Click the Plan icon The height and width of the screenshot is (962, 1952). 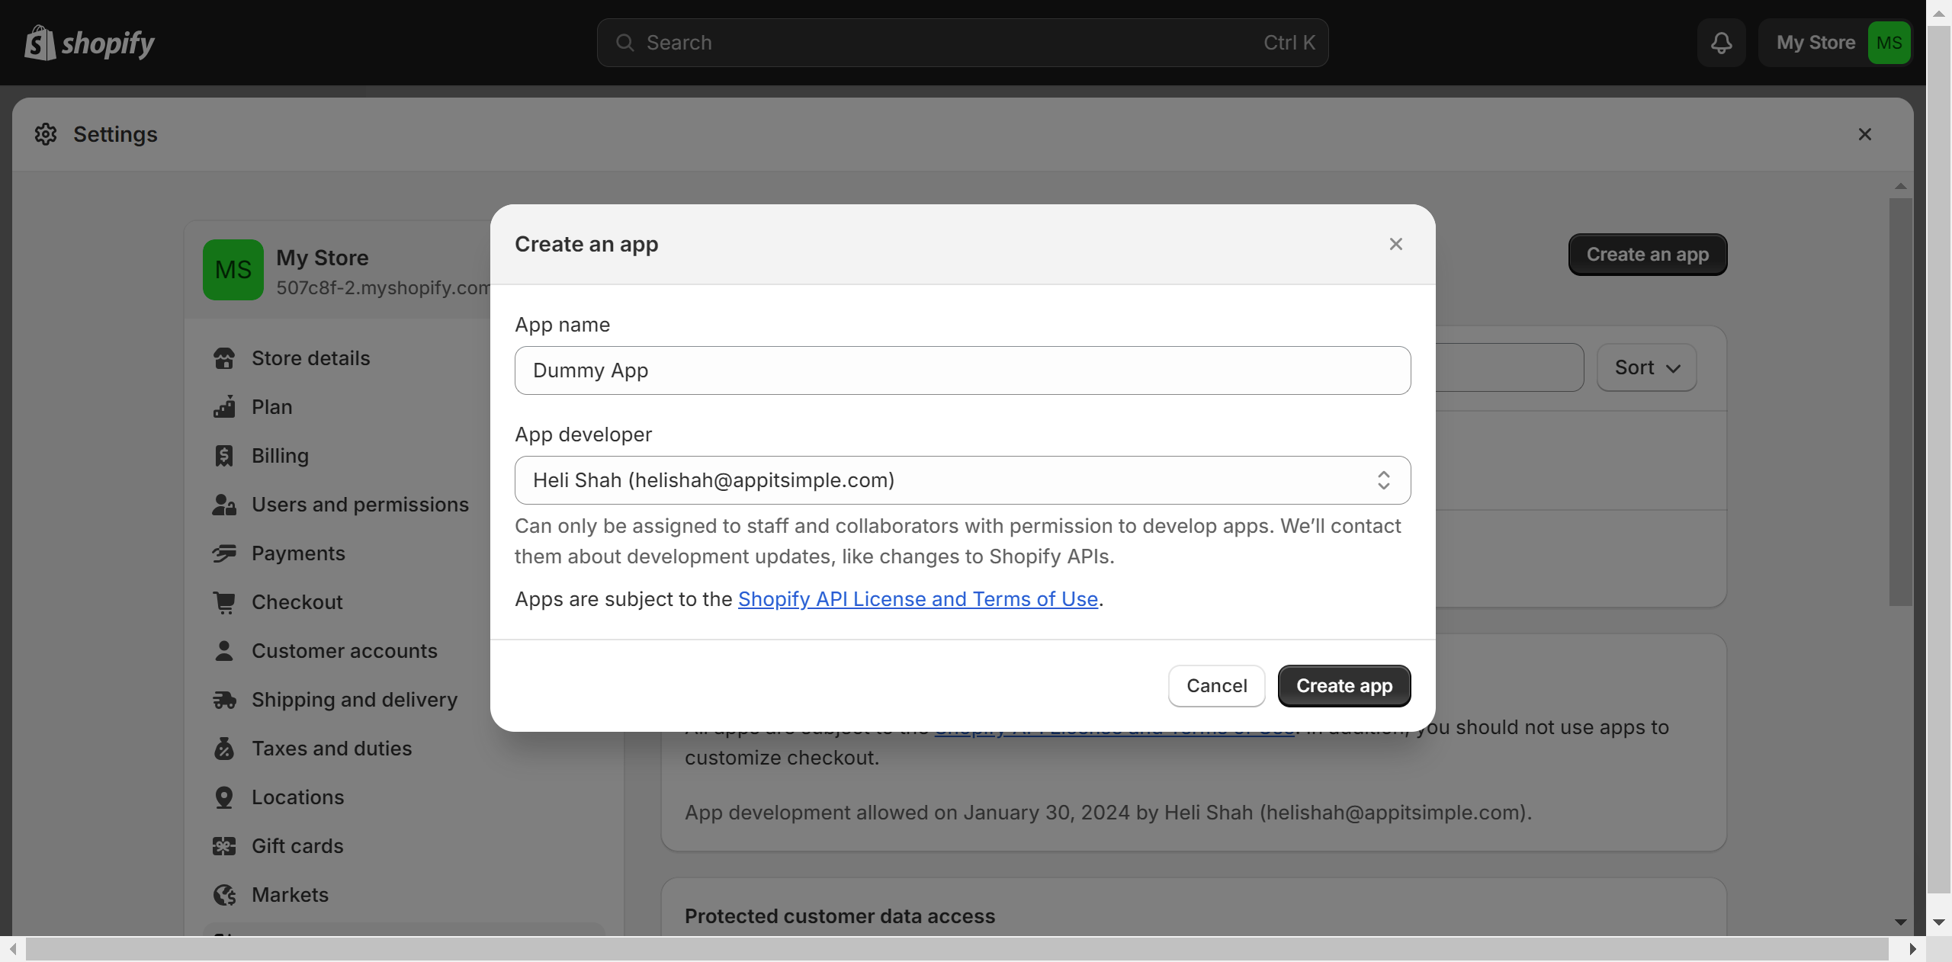[224, 407]
